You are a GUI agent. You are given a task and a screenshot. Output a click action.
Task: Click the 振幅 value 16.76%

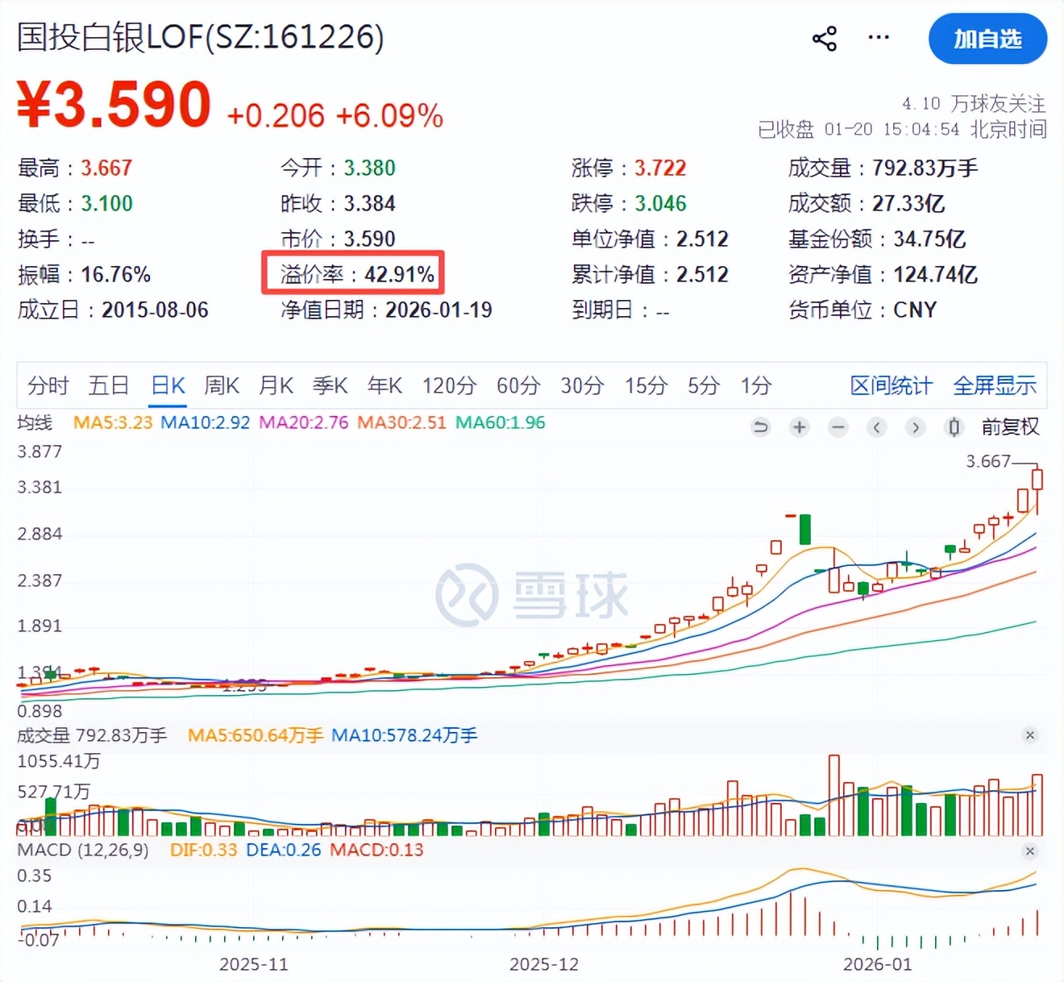pyautogui.click(x=116, y=275)
